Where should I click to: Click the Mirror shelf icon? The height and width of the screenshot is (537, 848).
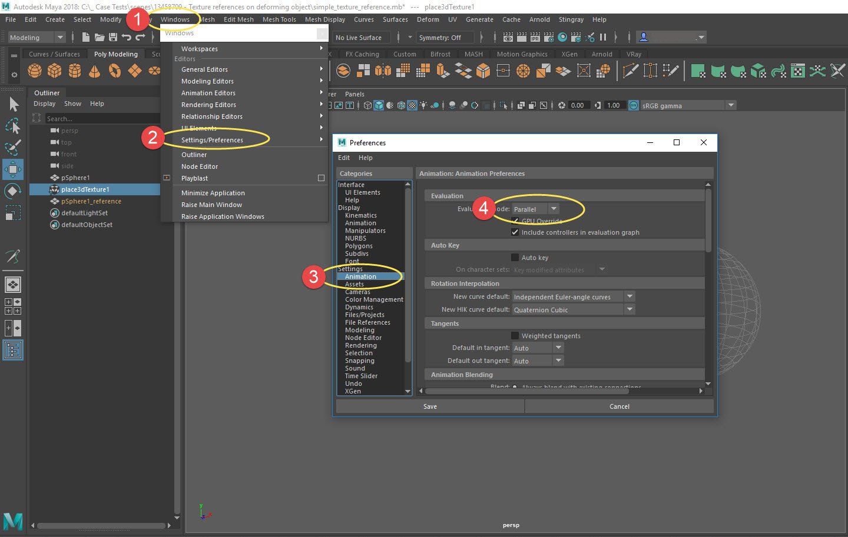(x=383, y=71)
